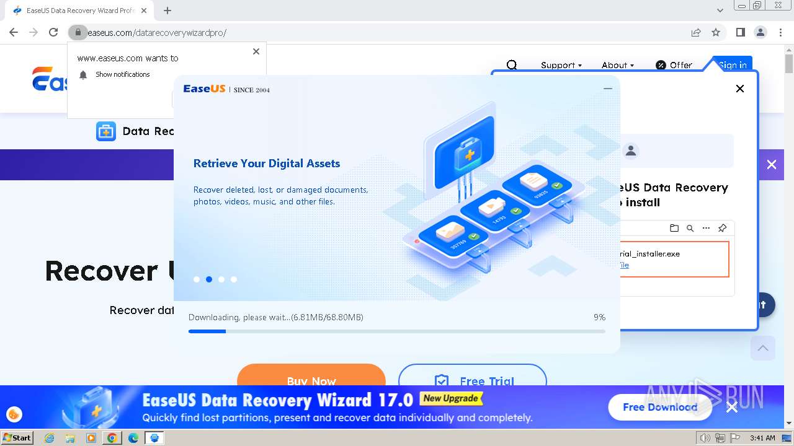Close the download instructions popup
Viewport: 794px width, 446px height.
pos(740,89)
